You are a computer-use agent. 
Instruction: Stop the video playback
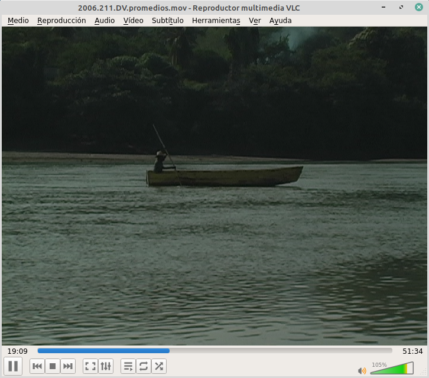coord(53,366)
